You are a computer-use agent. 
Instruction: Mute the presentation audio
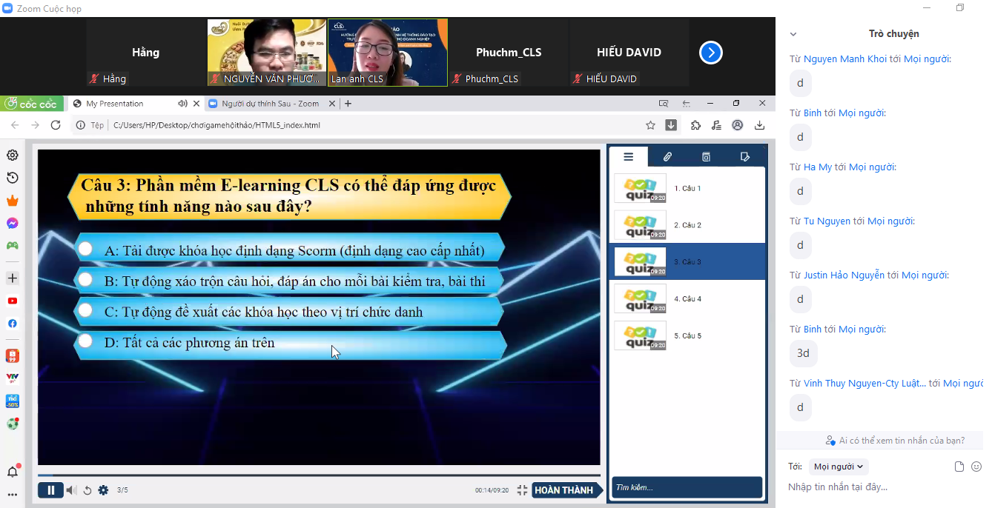(70, 489)
